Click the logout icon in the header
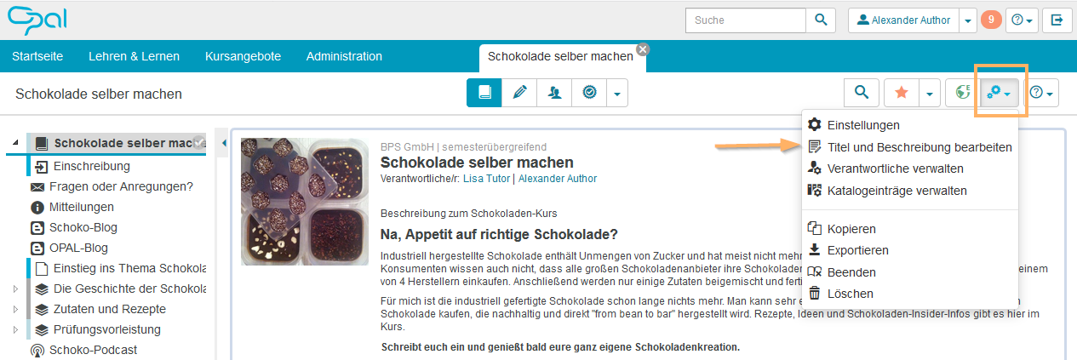Image resolution: width=1077 pixels, height=360 pixels. [x=1057, y=20]
